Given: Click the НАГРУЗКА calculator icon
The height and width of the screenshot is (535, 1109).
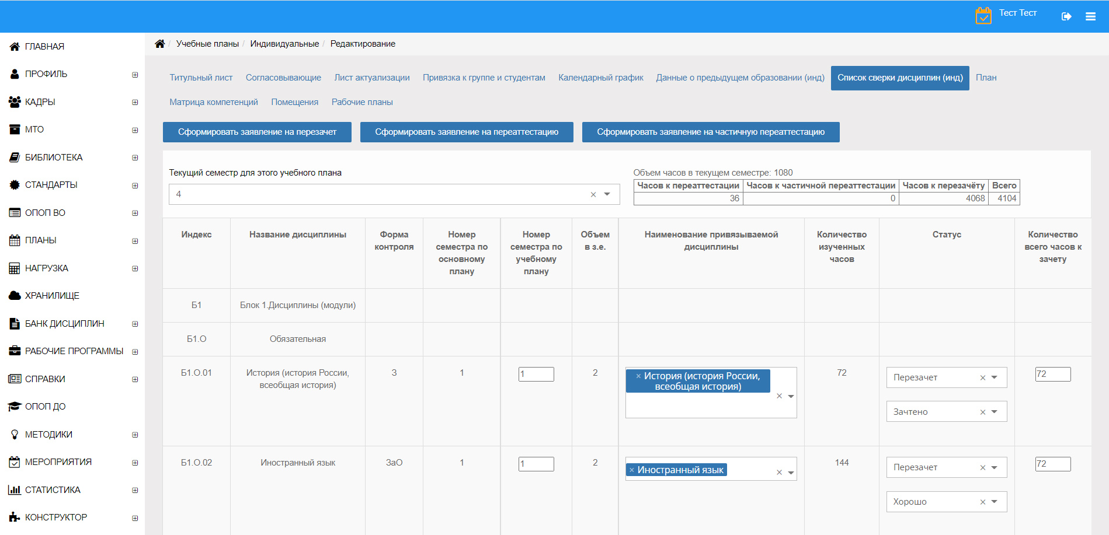Looking at the screenshot, I should coord(15,268).
